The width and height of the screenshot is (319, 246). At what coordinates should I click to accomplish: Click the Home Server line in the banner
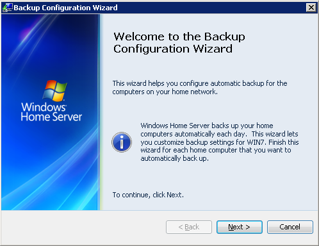[x=51, y=117]
